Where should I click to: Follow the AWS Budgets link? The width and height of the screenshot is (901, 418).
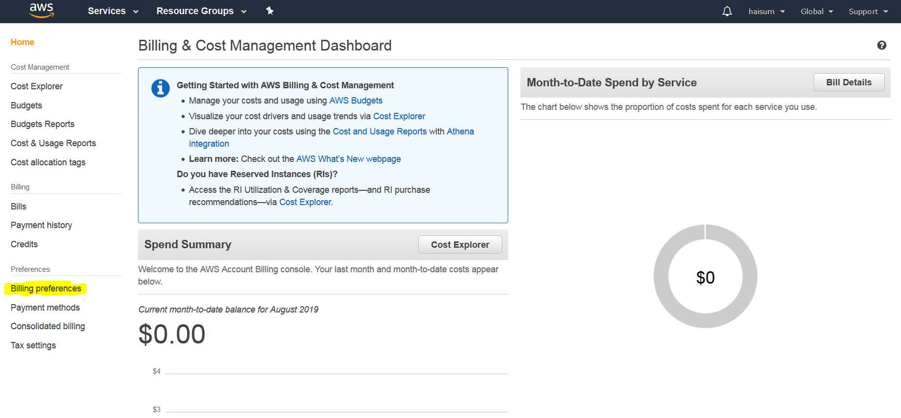pos(355,101)
